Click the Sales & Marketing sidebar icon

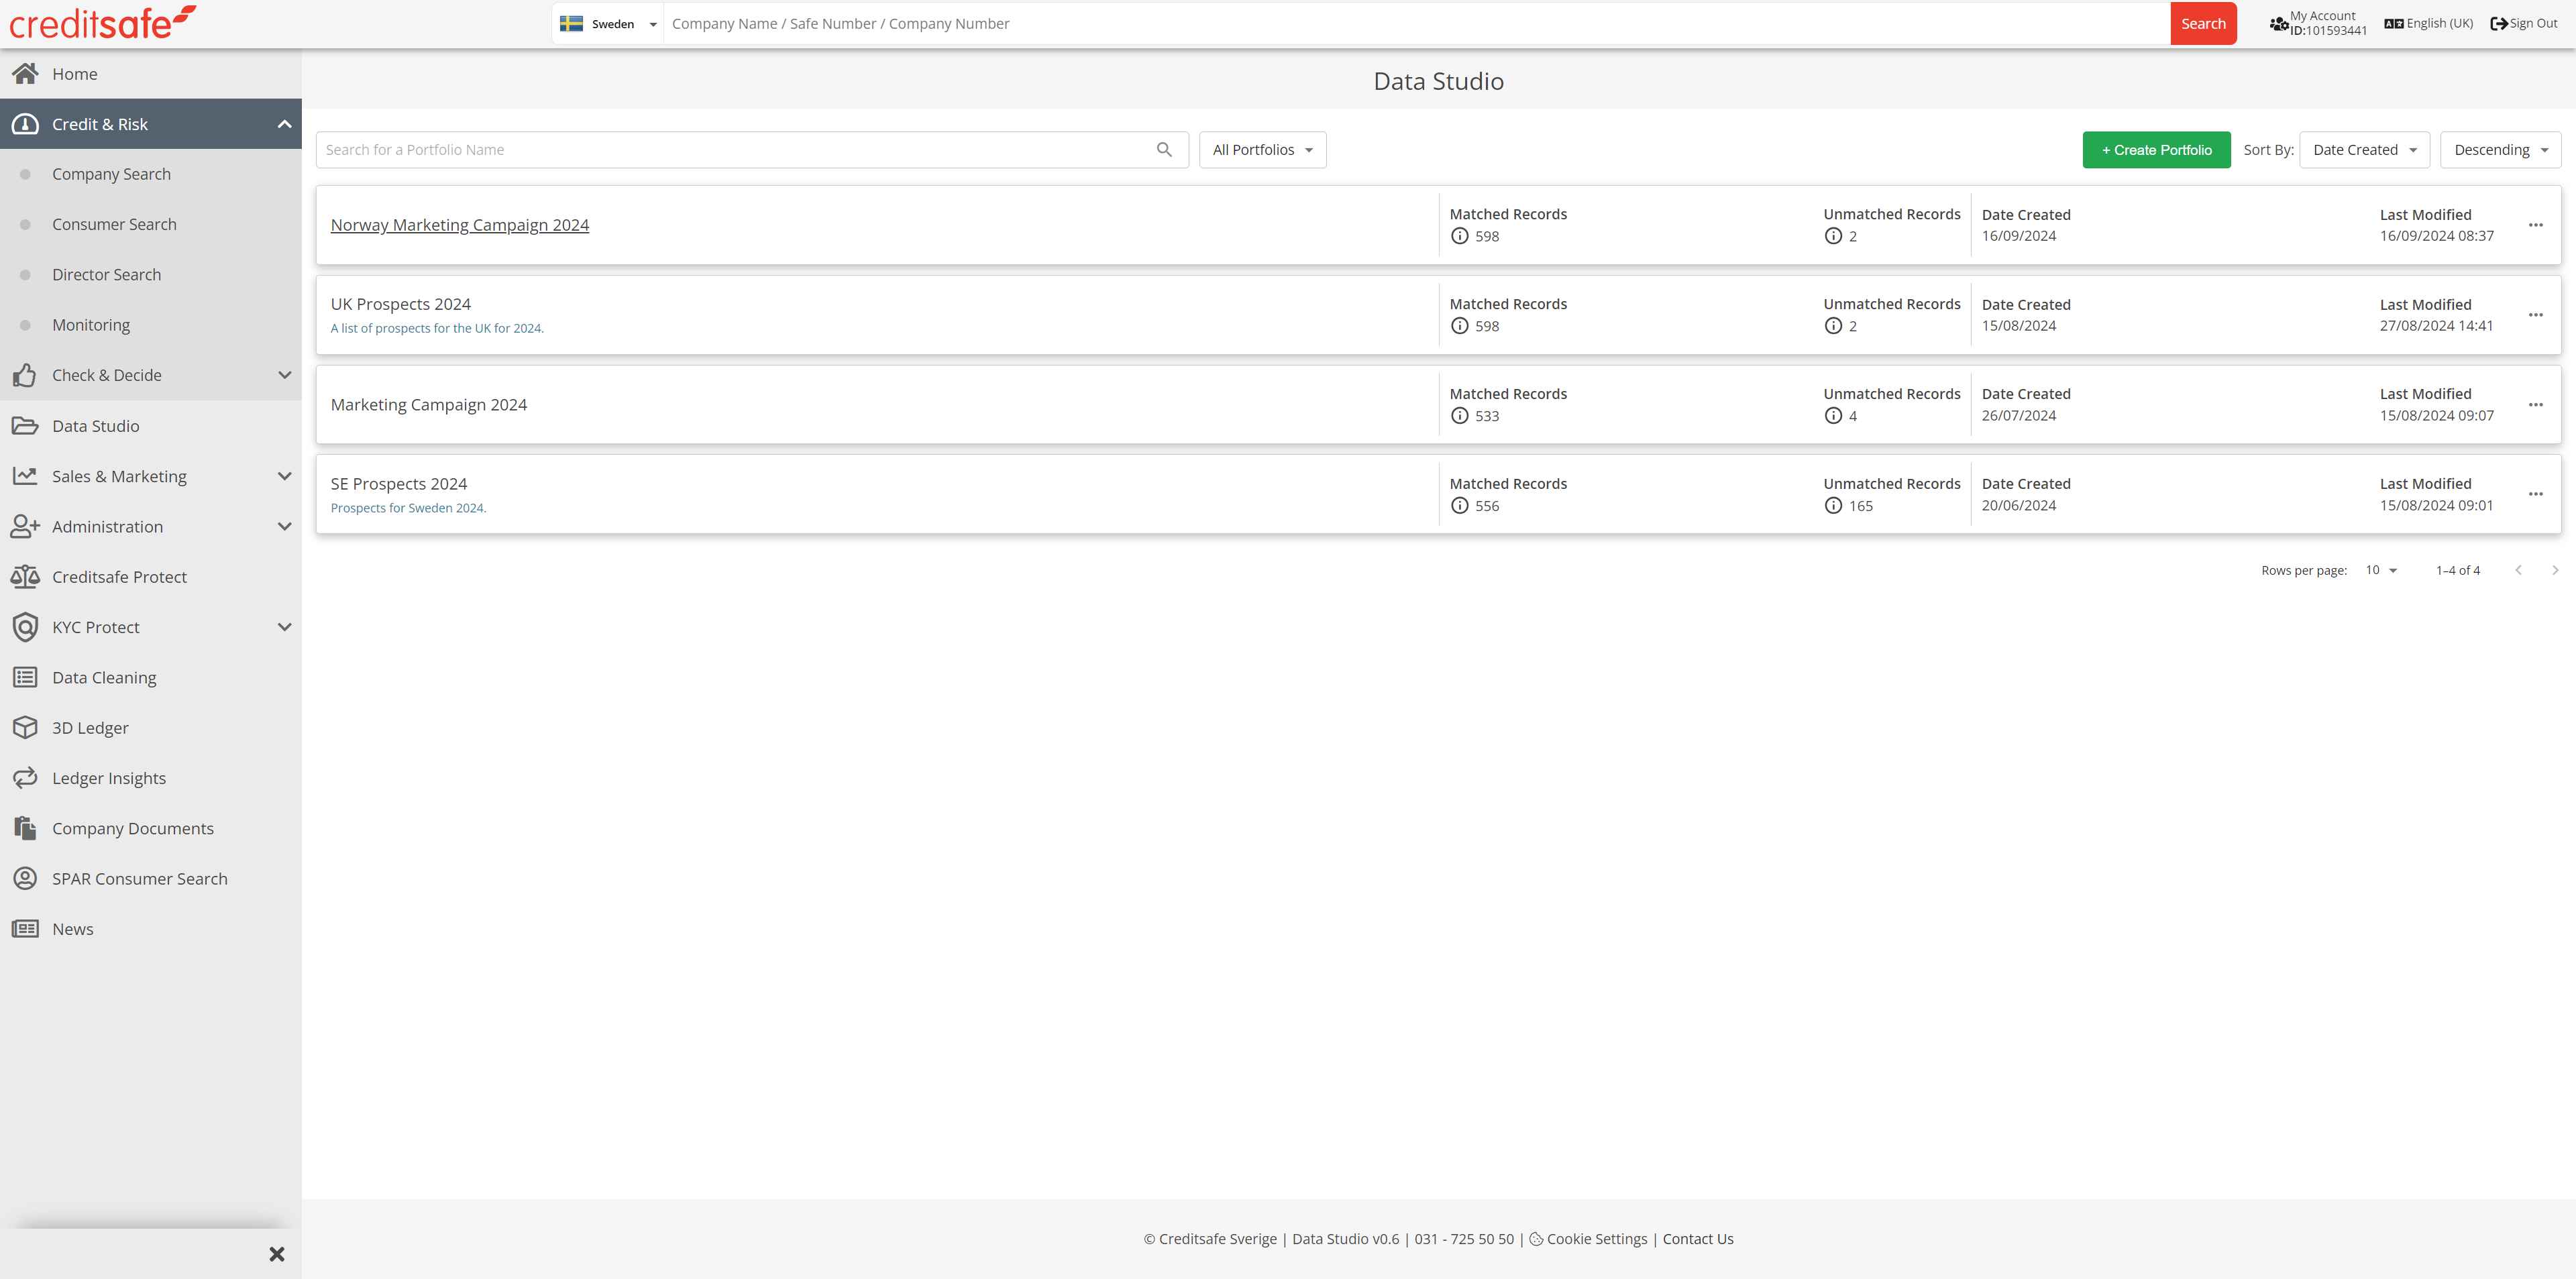pos(25,476)
